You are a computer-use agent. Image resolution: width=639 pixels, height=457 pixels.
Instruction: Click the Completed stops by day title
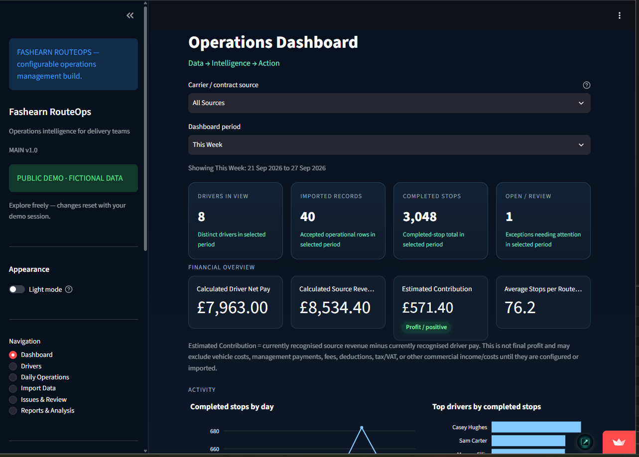tap(232, 407)
